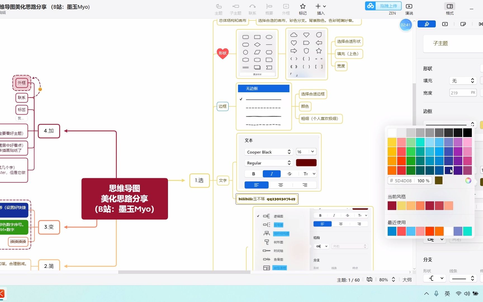This screenshot has width=483, height=302.
Task: Open the 标记 (marker) star icon
Action: pyautogui.click(x=302, y=6)
